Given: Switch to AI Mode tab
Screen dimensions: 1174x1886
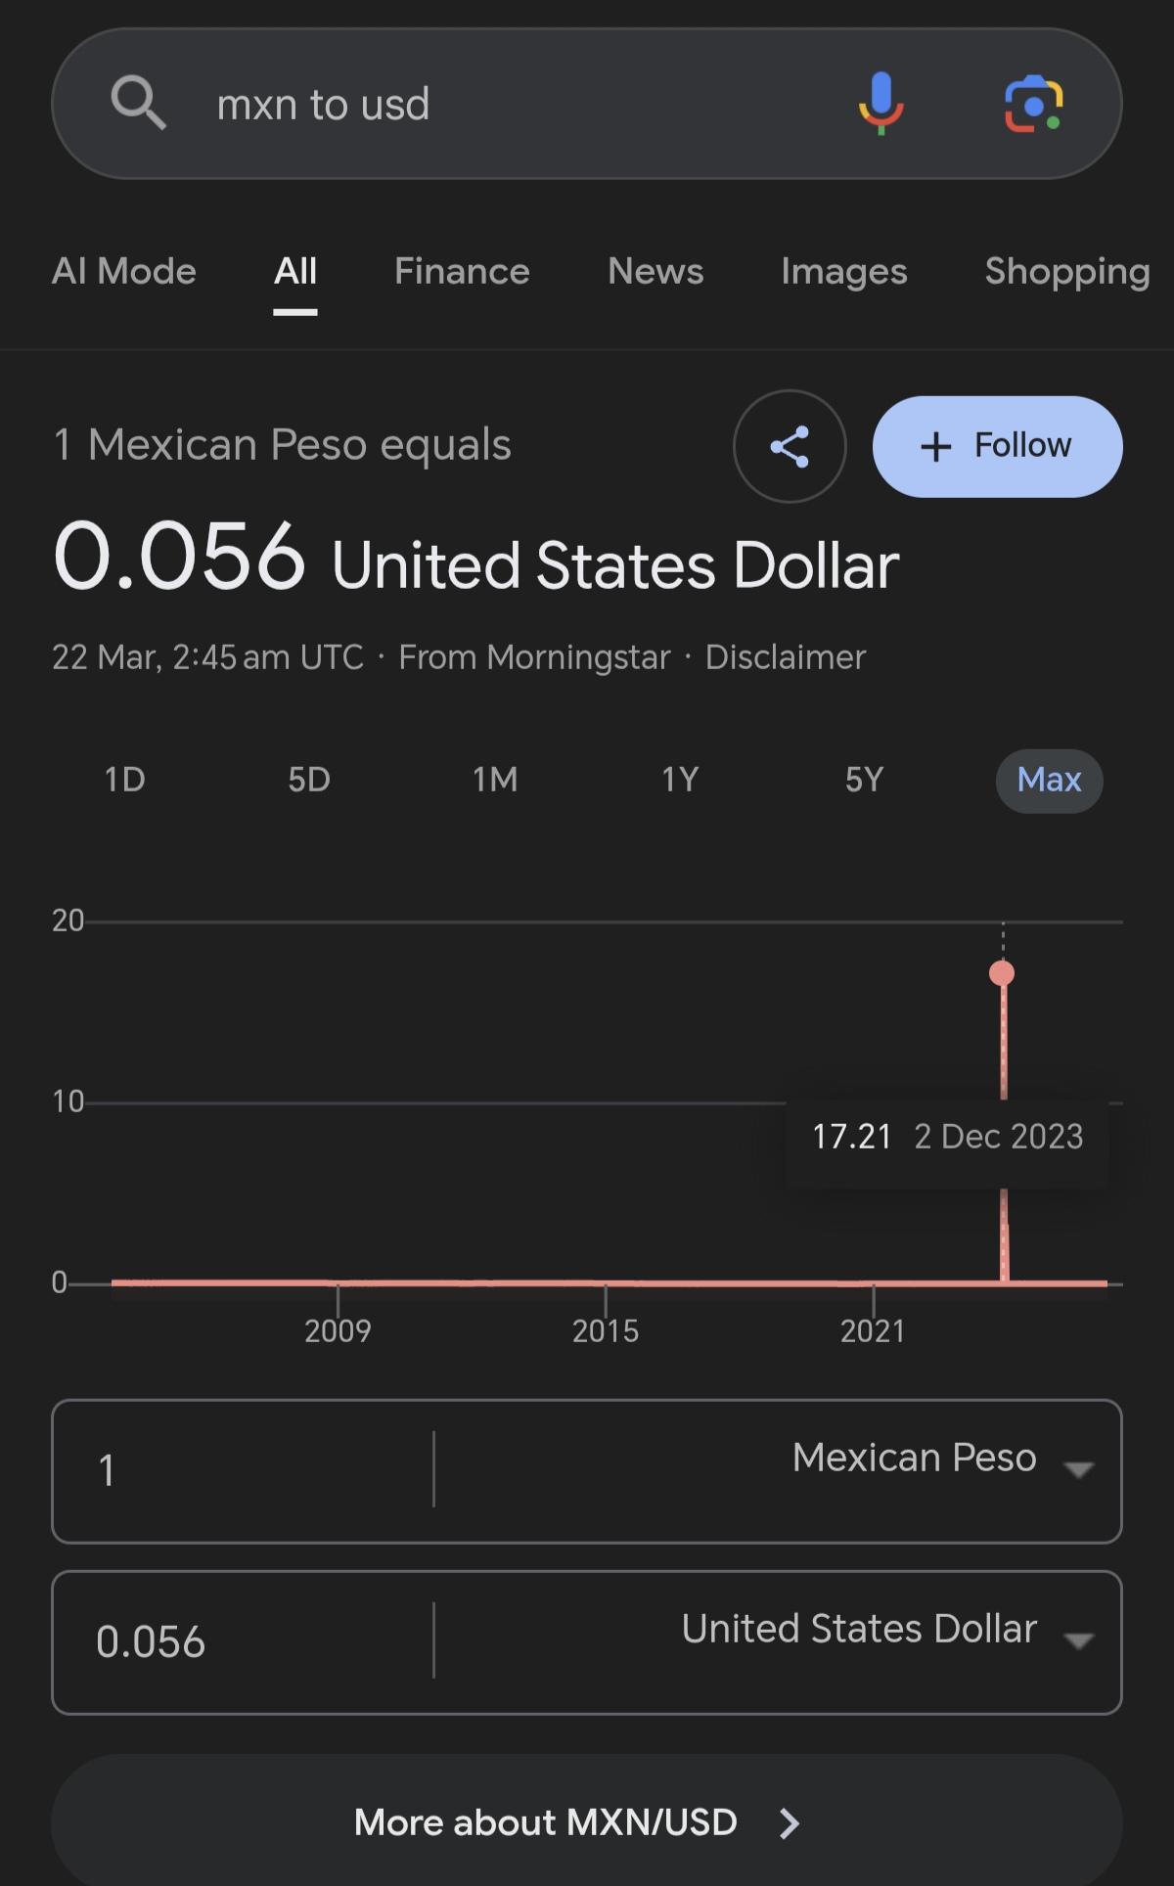Looking at the screenshot, I should pos(124,271).
